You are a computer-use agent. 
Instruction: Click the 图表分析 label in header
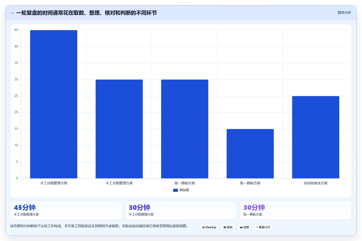tap(344, 12)
